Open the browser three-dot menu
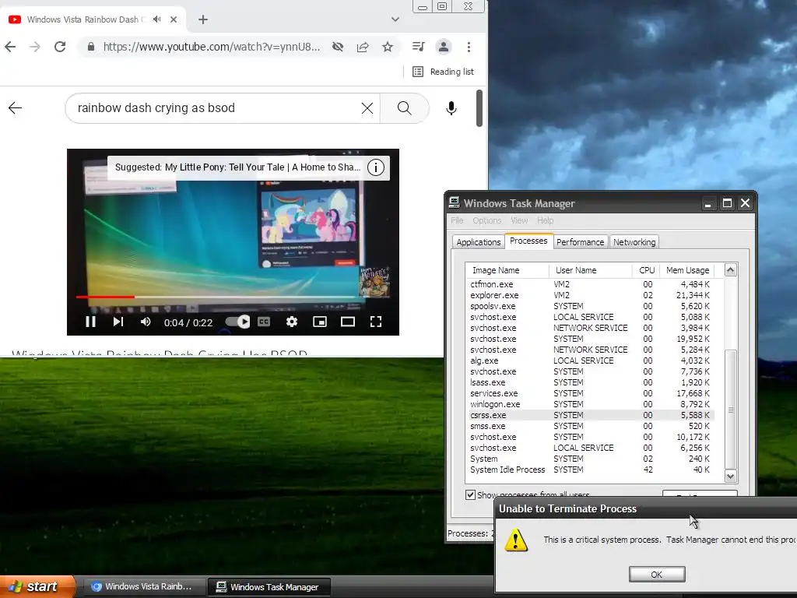The height and width of the screenshot is (598, 797). 469,47
